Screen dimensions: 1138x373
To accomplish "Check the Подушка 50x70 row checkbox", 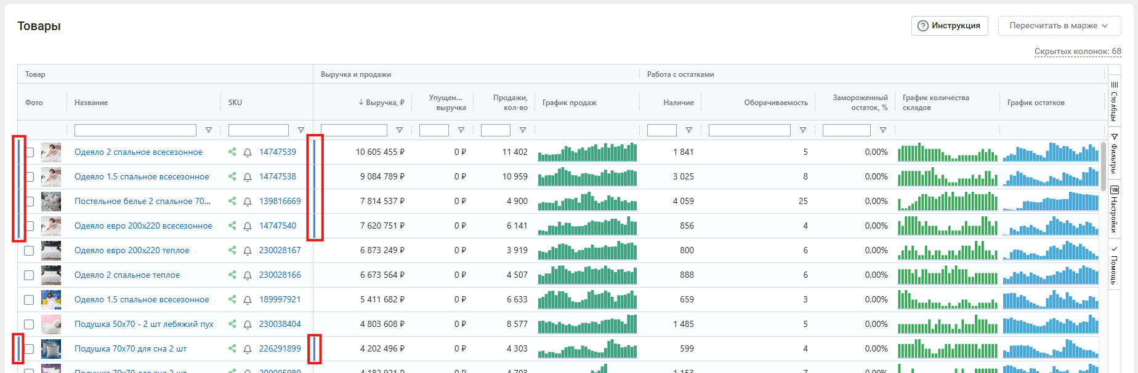I will [29, 324].
